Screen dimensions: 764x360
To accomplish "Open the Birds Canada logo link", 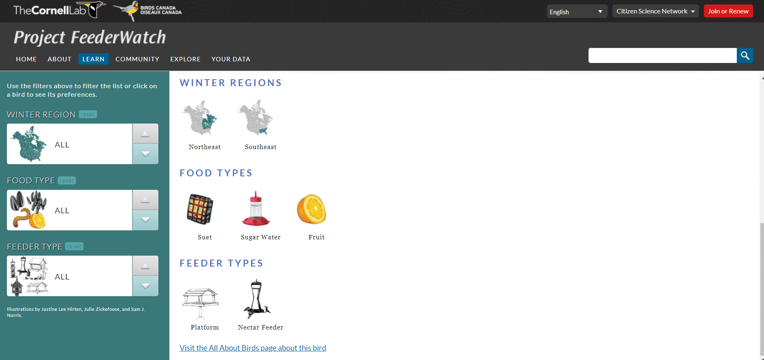I will [147, 11].
